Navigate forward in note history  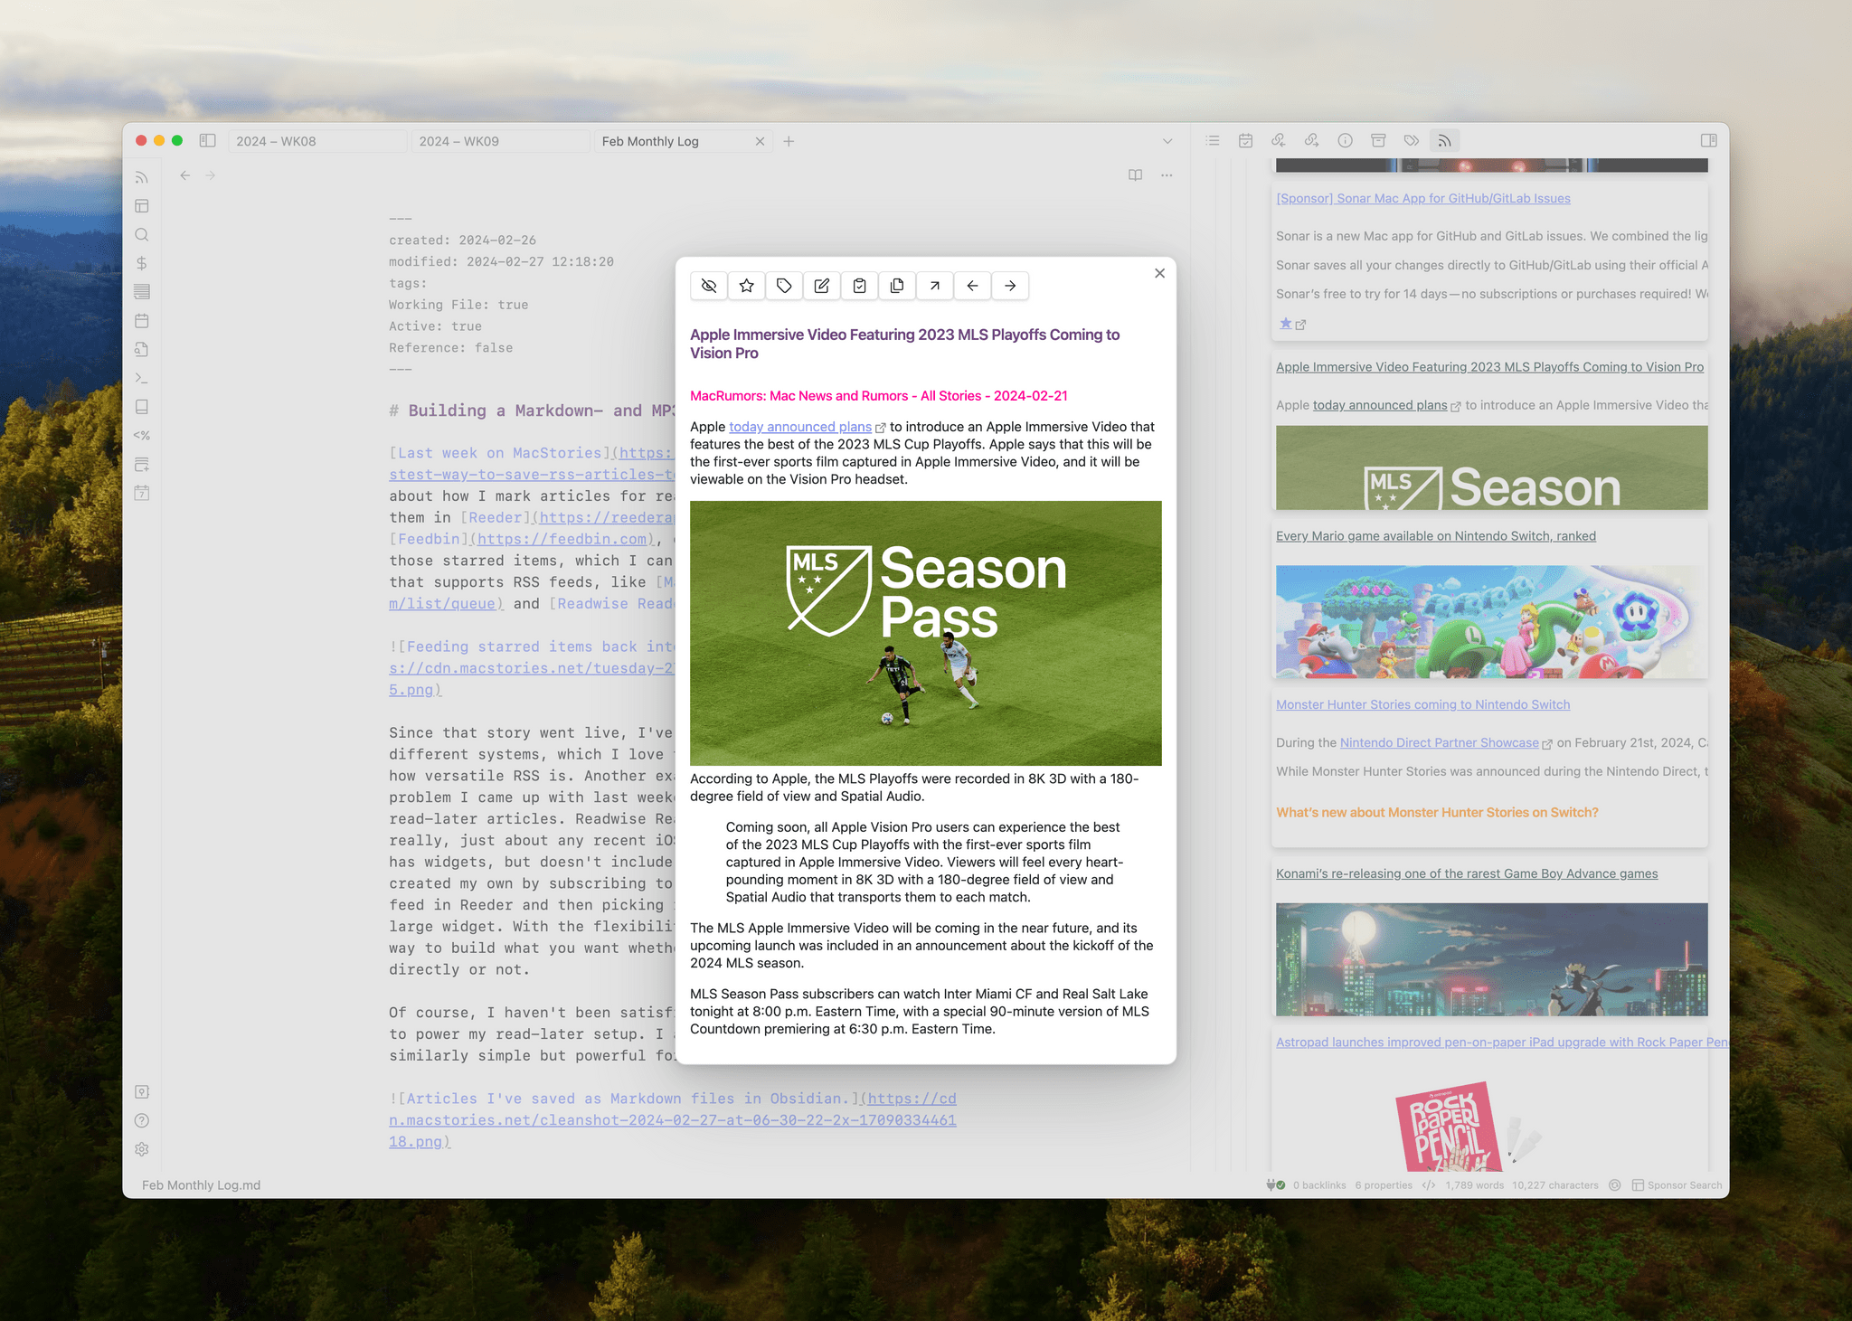(211, 175)
